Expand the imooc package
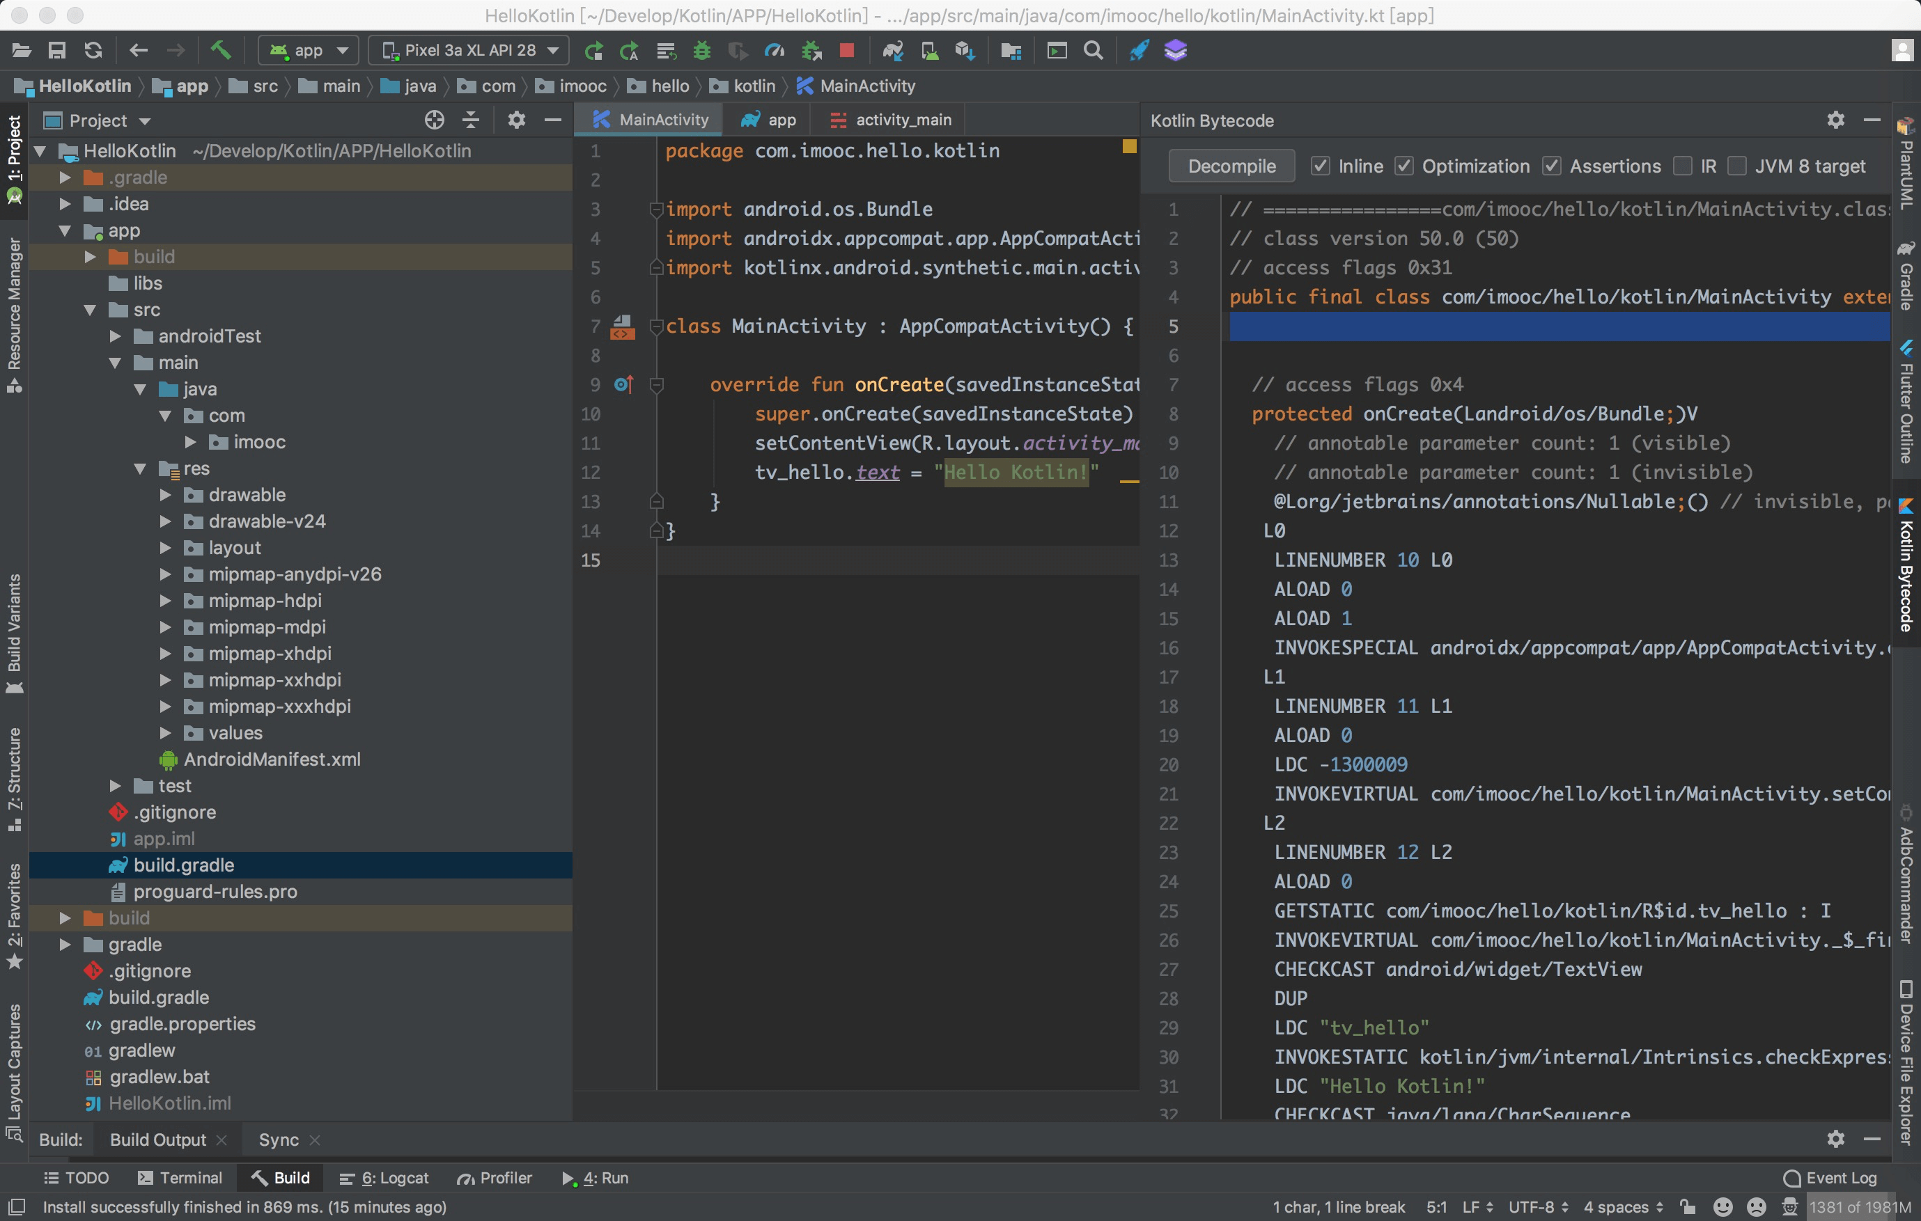1921x1221 pixels. [191, 442]
